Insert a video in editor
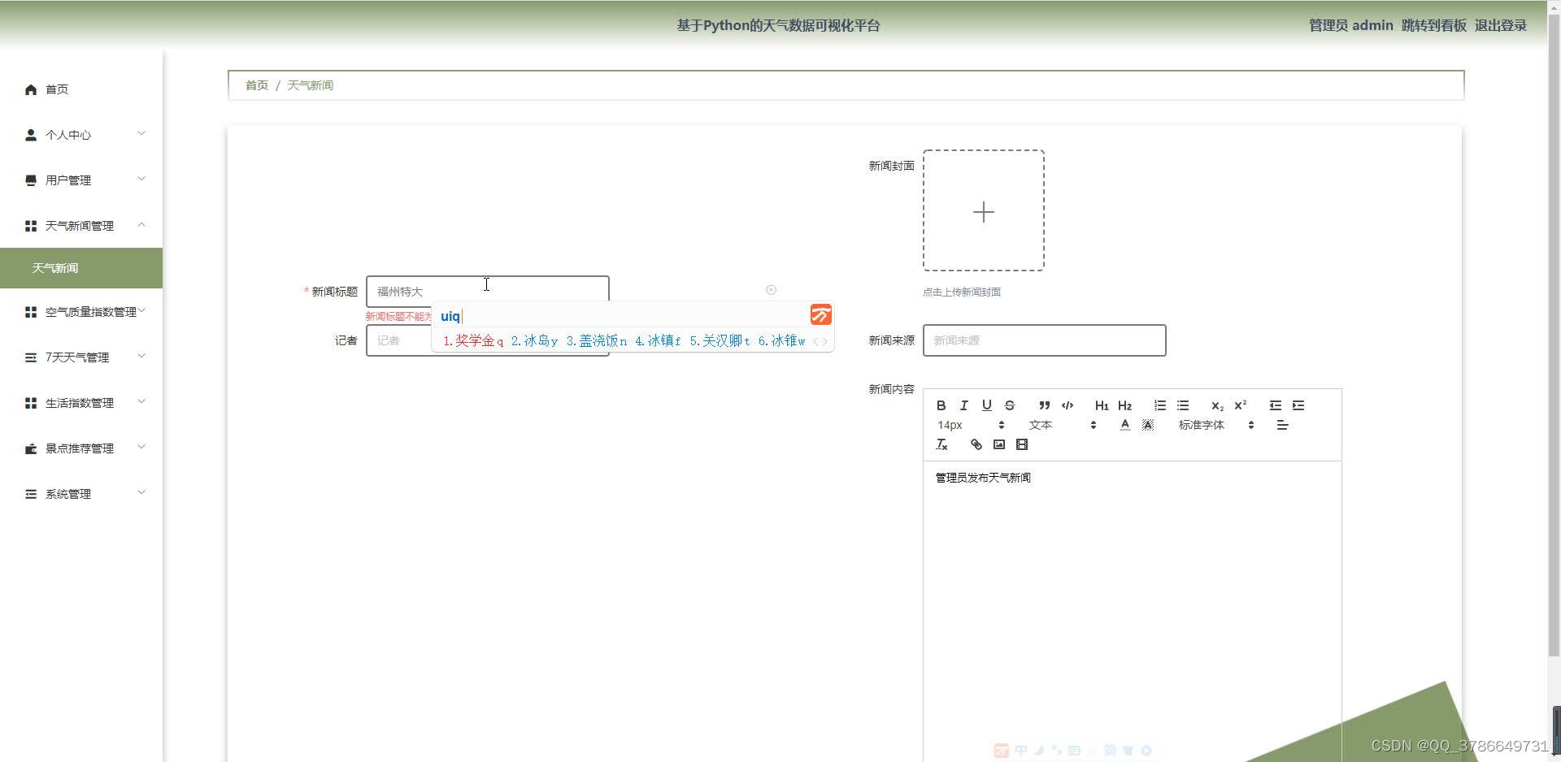 pos(1022,444)
